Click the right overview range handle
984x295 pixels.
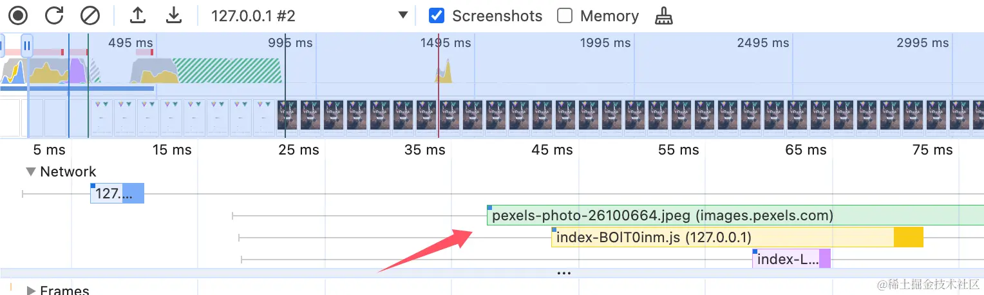26,46
